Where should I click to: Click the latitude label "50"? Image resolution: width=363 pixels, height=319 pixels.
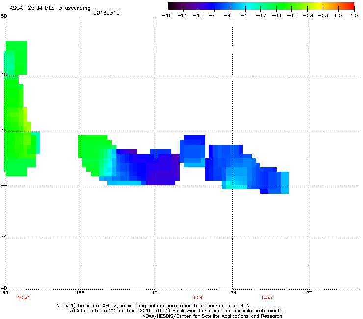coord(4,16)
